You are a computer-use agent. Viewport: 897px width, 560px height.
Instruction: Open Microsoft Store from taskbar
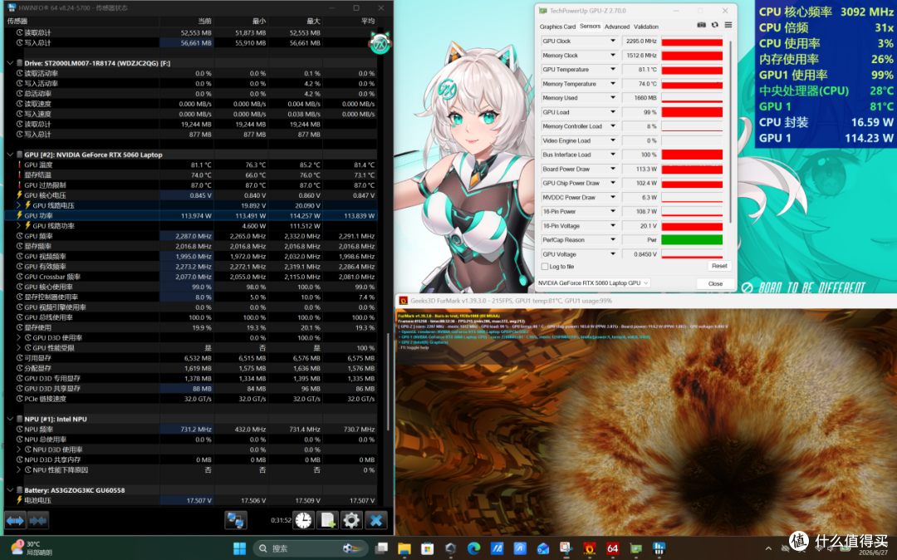pyautogui.click(x=428, y=549)
